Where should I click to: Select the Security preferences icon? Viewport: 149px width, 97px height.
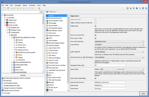pos(47,73)
